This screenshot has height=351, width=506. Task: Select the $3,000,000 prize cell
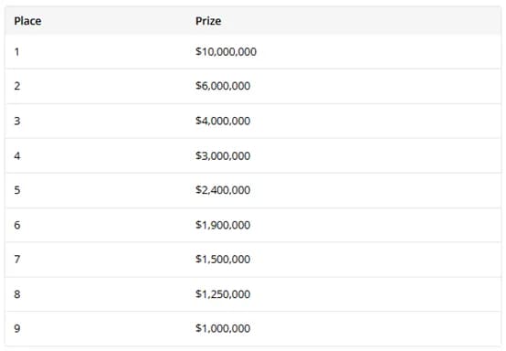point(223,155)
